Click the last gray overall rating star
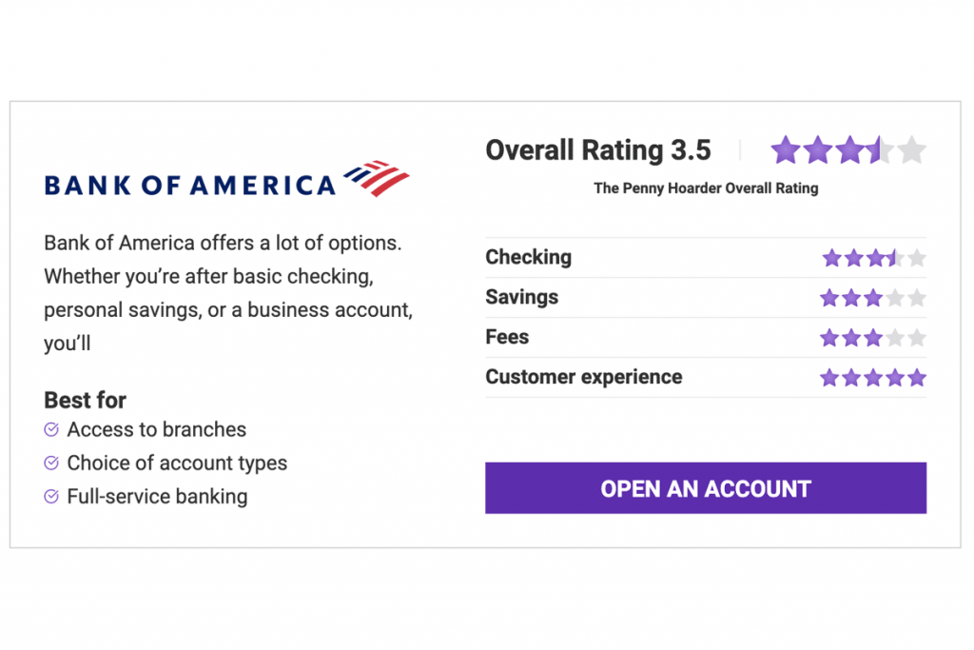 click(911, 150)
